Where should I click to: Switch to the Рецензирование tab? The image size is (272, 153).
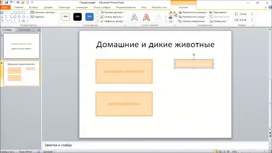click(126, 7)
